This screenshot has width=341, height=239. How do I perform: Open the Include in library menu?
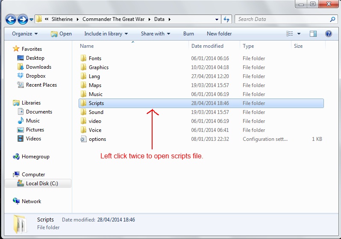click(106, 34)
